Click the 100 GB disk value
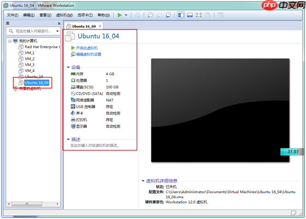This screenshot has height=219, width=306. 112,87
